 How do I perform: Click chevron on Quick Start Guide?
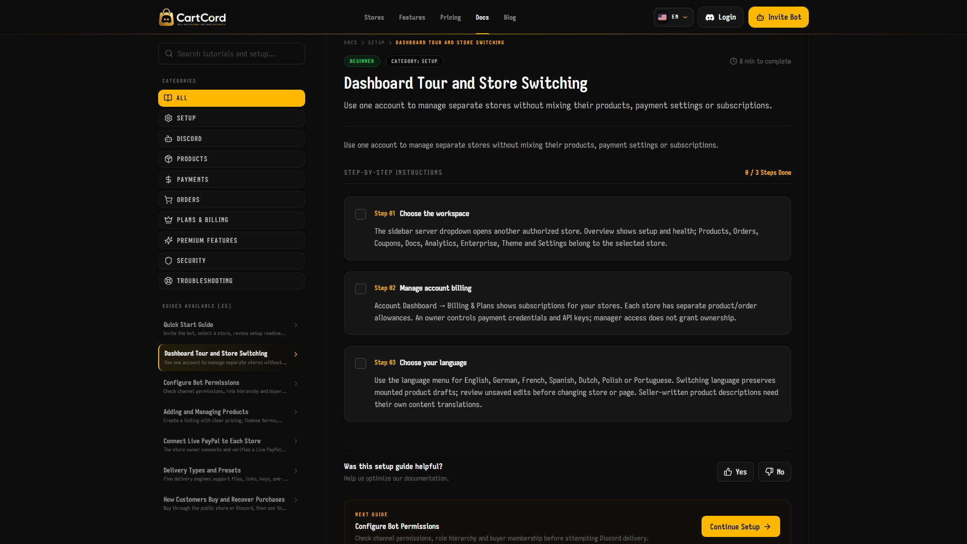pos(296,325)
